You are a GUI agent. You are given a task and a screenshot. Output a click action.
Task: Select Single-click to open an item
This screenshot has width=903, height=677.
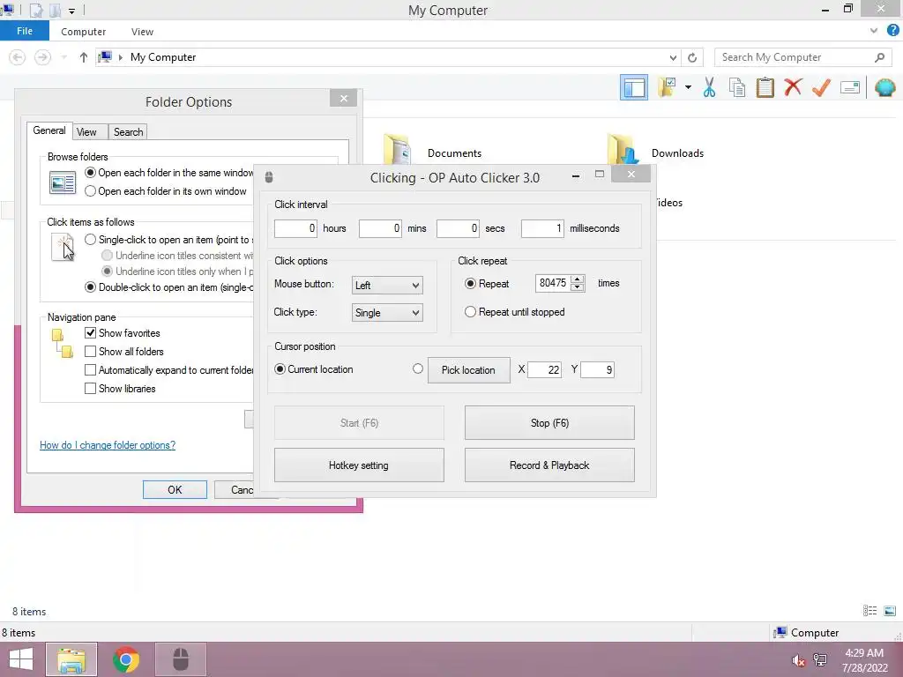(91, 240)
